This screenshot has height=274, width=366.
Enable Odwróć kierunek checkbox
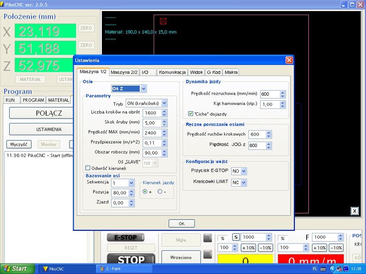(x=88, y=168)
